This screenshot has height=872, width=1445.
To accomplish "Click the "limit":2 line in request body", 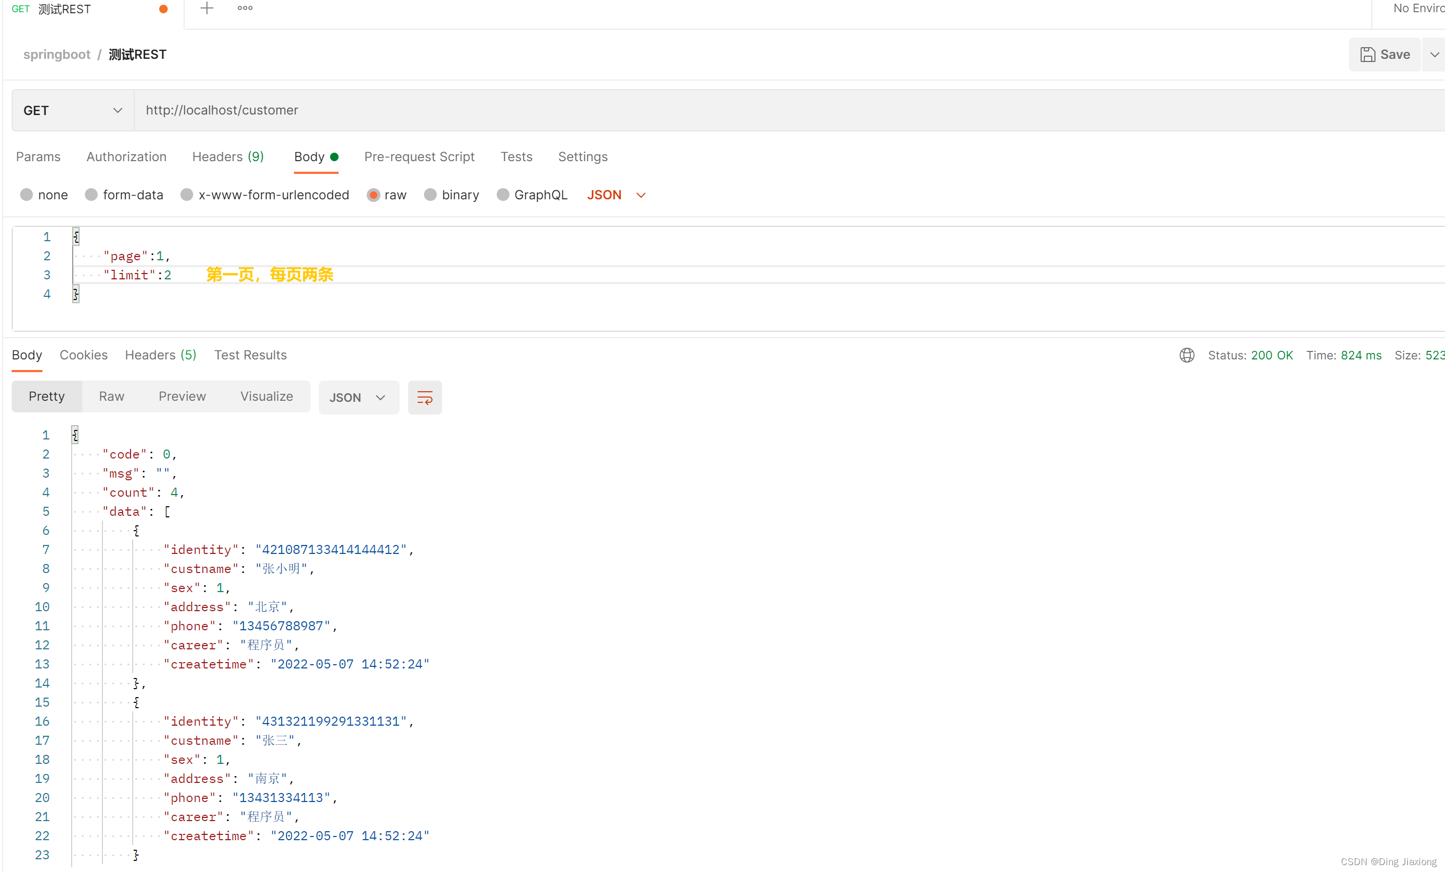I will coord(136,275).
